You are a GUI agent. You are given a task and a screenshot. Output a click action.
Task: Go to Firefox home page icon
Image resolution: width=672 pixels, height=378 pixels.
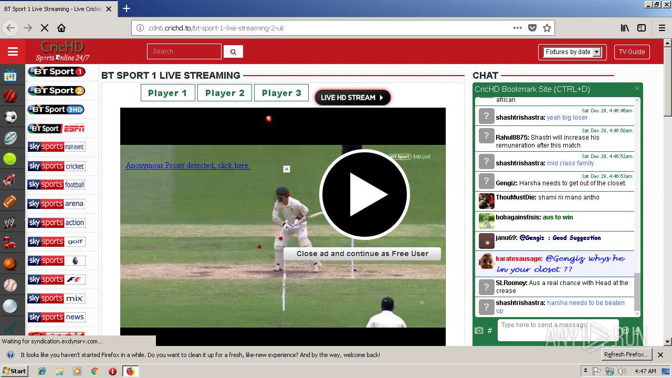(61, 28)
